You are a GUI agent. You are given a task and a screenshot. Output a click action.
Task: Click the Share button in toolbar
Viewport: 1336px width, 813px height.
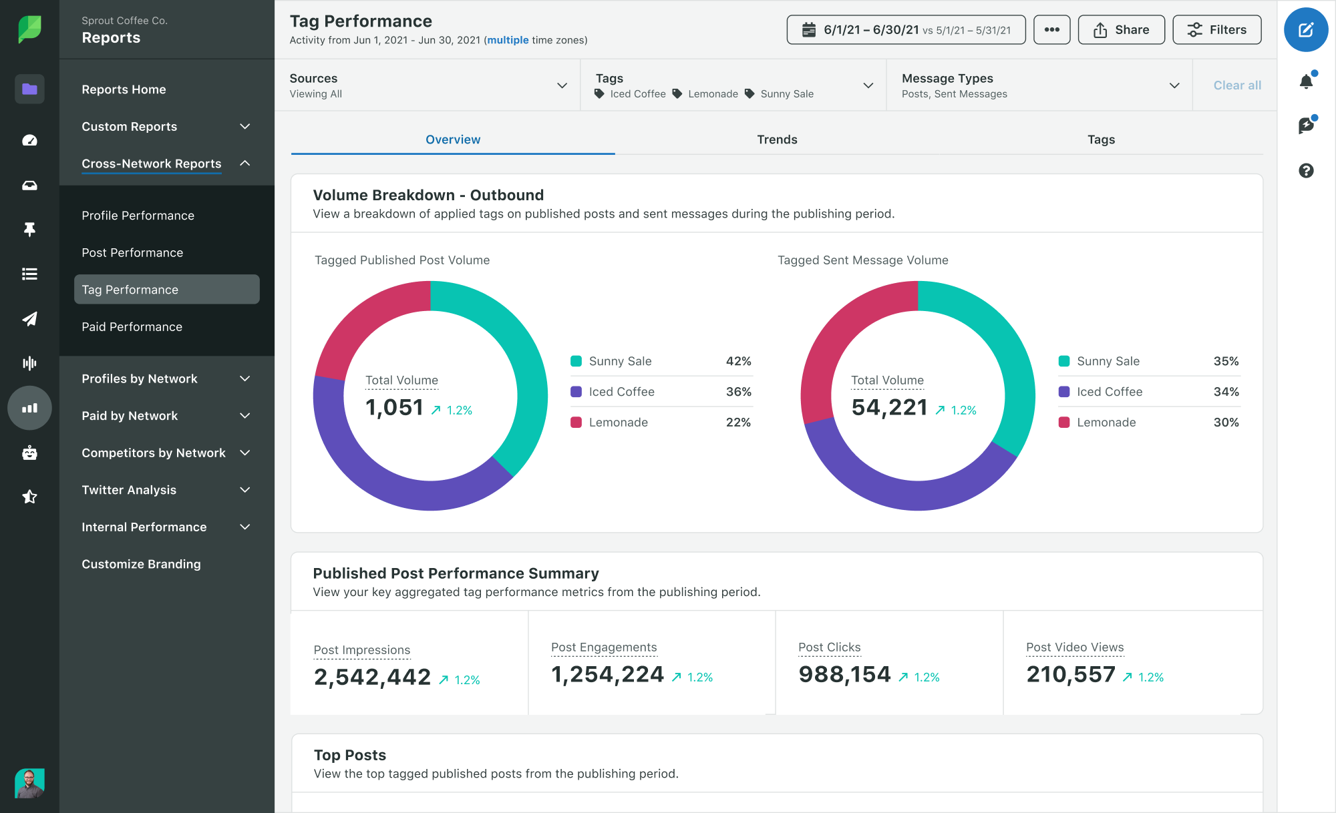1122,29
